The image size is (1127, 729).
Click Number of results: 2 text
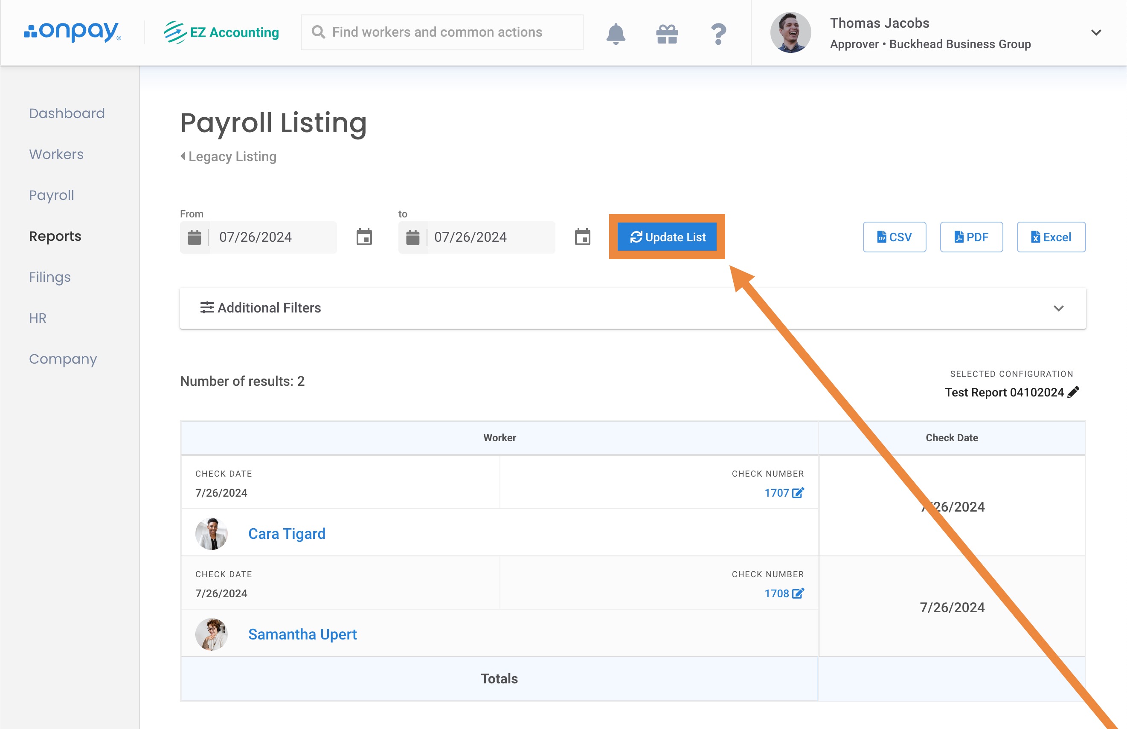[242, 381]
